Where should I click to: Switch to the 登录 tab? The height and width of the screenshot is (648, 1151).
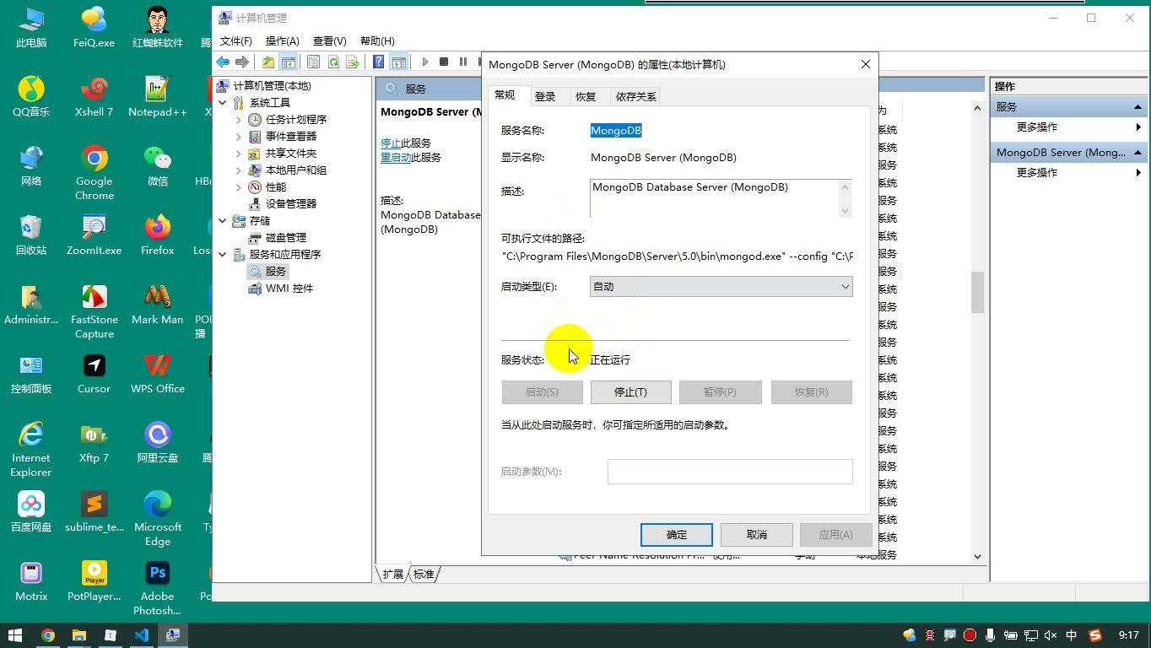click(x=545, y=97)
